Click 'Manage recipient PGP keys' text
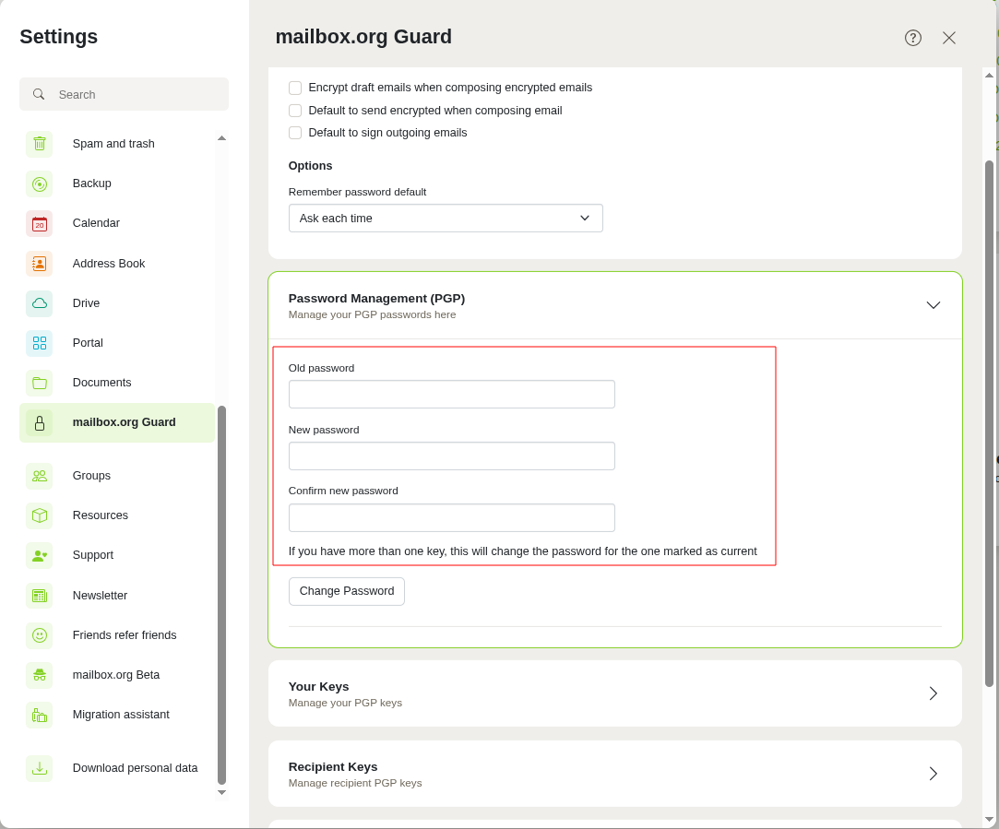Screen dimensions: 999x829 coord(355,783)
